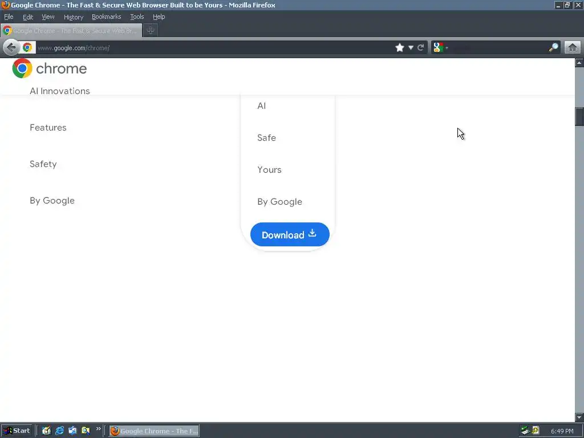Image resolution: width=584 pixels, height=438 pixels.
Task: Click the vertical scrollbar thumb
Action: (x=579, y=117)
